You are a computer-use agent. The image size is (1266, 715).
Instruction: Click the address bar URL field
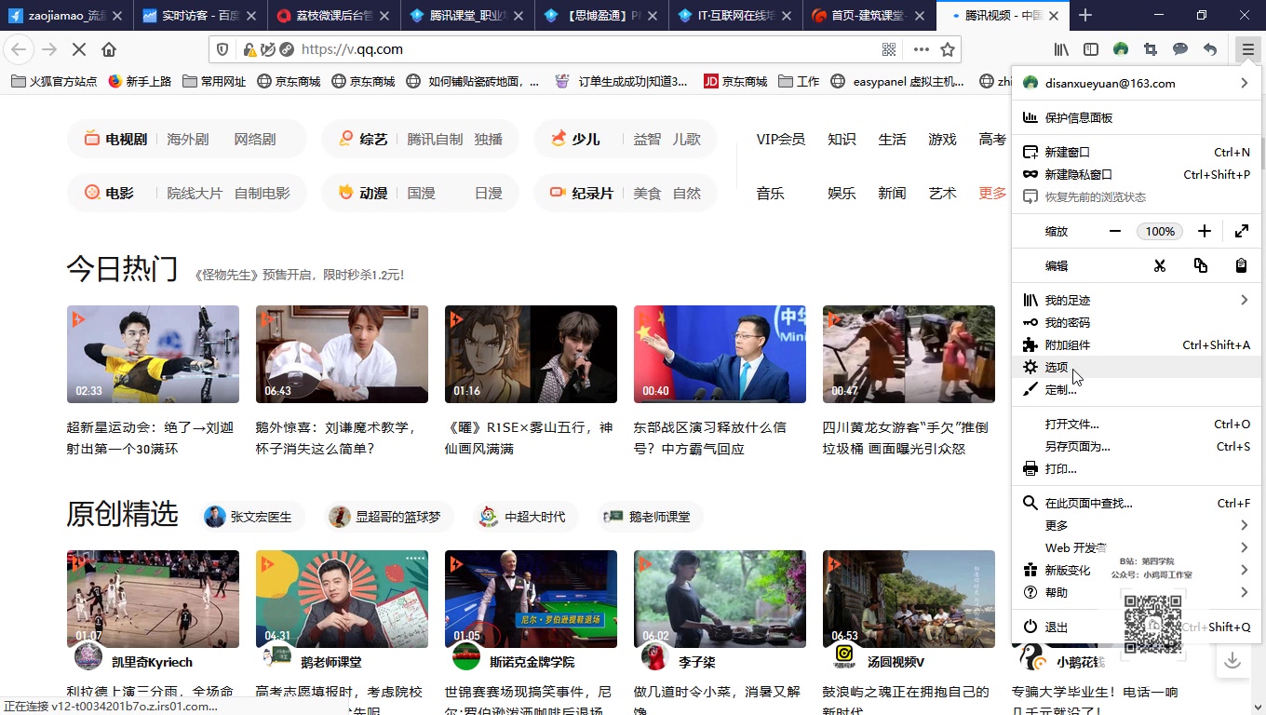pos(586,49)
